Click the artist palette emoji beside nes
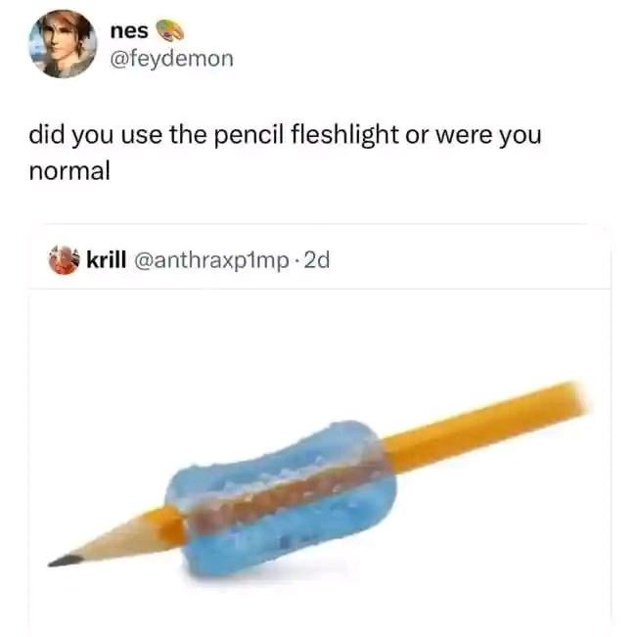Image resolution: width=637 pixels, height=637 pixels. [170, 30]
